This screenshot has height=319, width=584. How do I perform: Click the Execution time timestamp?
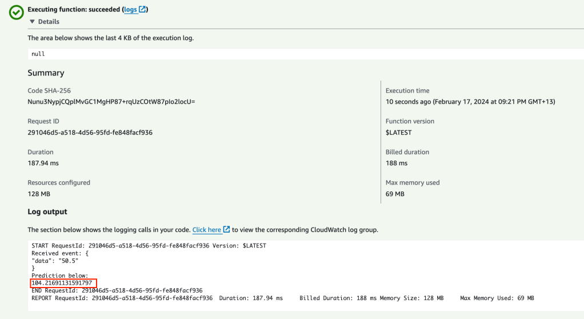click(x=470, y=102)
